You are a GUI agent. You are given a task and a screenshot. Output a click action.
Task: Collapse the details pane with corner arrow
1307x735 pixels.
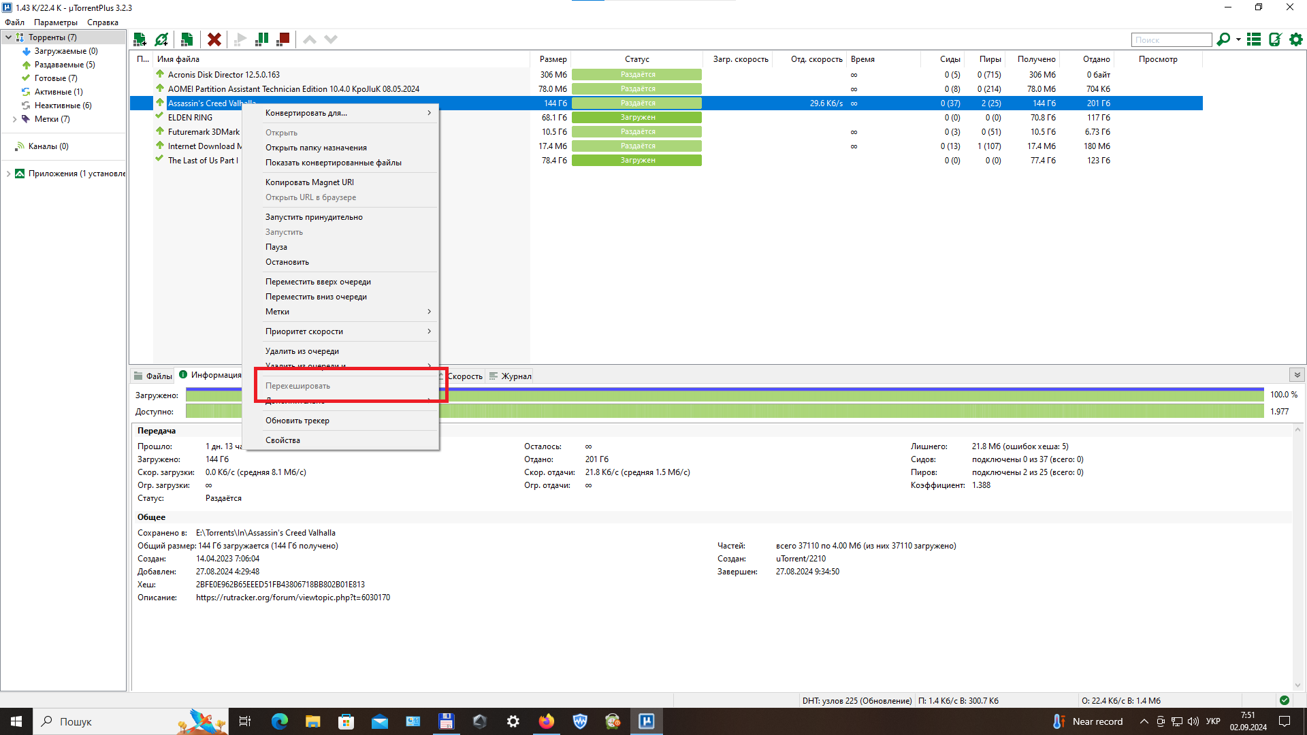coord(1297,375)
